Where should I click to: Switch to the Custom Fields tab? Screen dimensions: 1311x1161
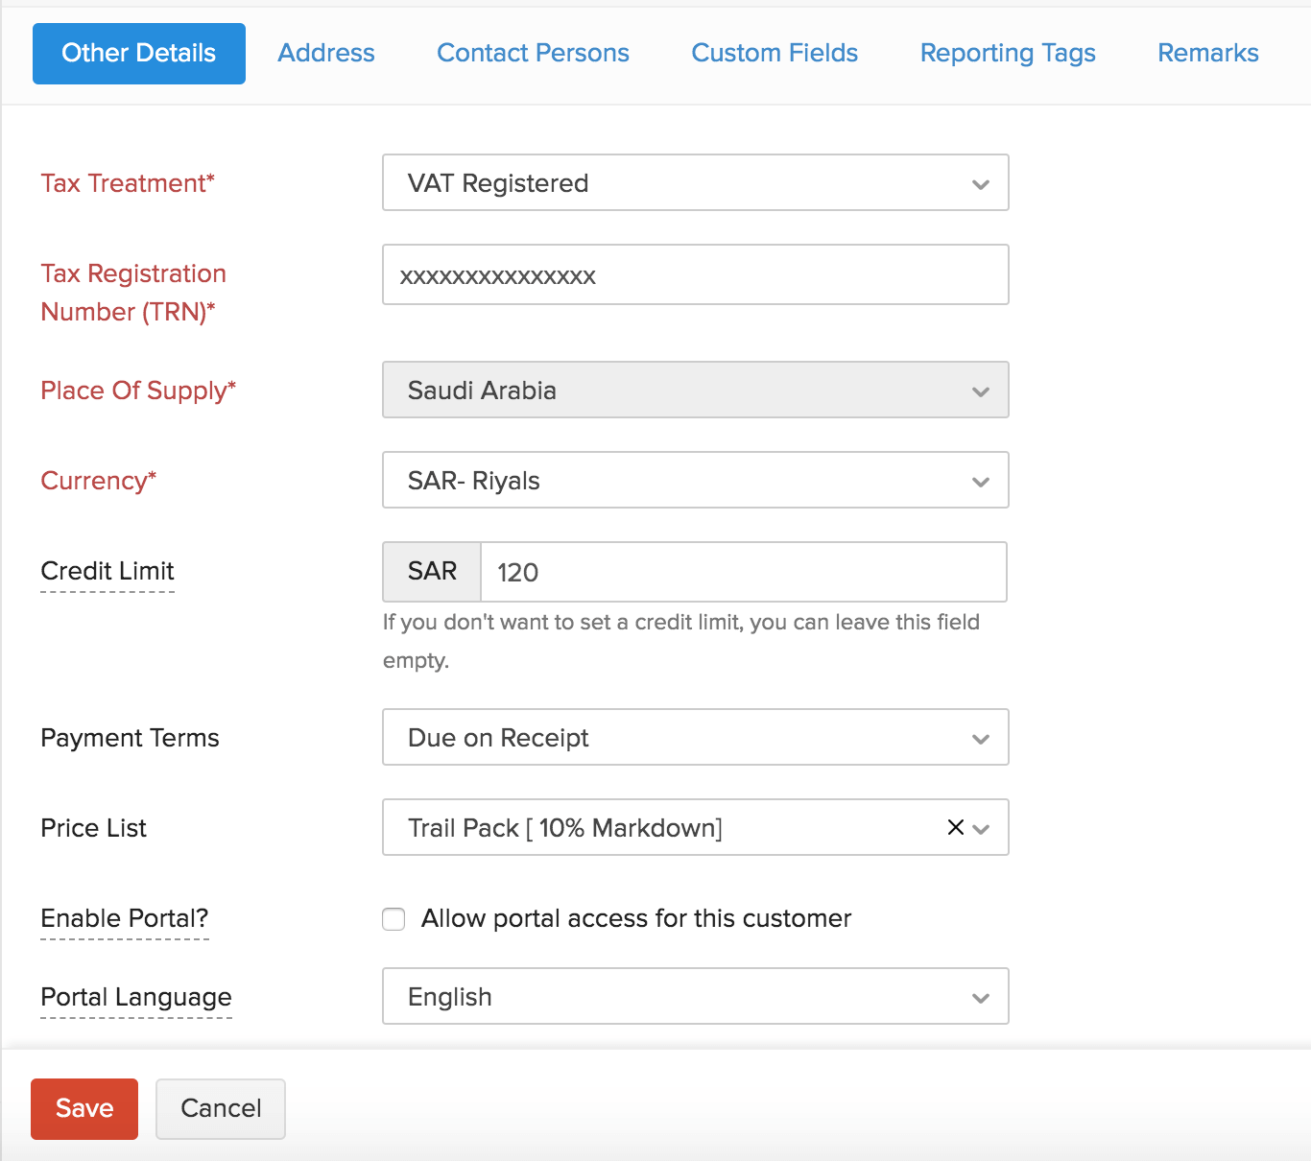(774, 53)
